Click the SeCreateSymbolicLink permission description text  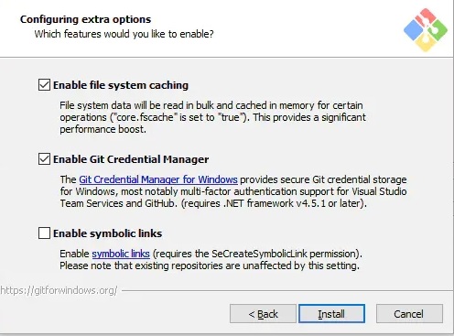[x=211, y=259]
